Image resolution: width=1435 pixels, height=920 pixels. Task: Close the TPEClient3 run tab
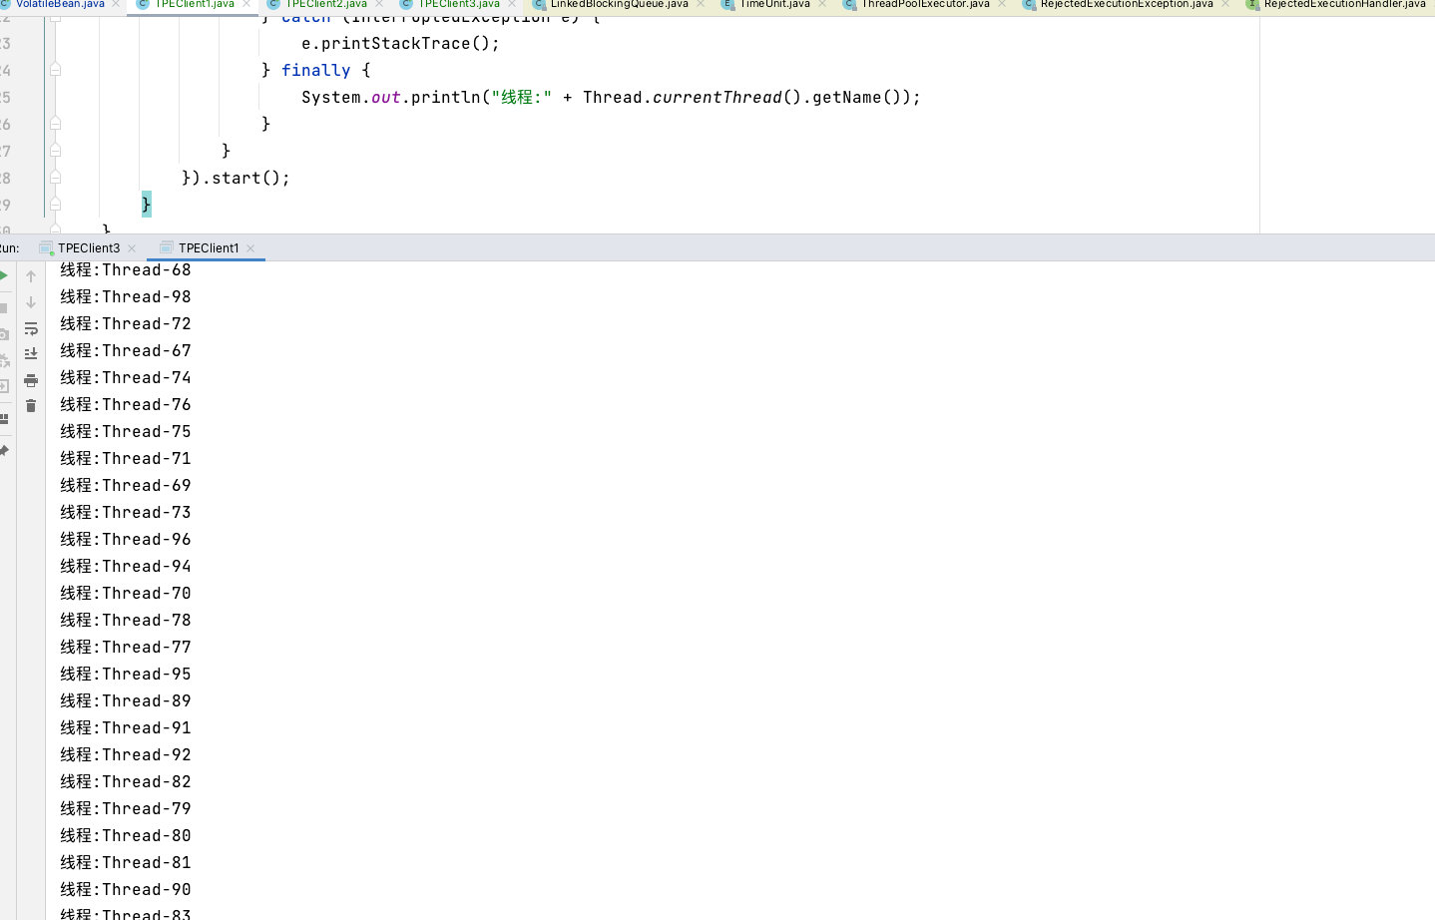point(132,248)
